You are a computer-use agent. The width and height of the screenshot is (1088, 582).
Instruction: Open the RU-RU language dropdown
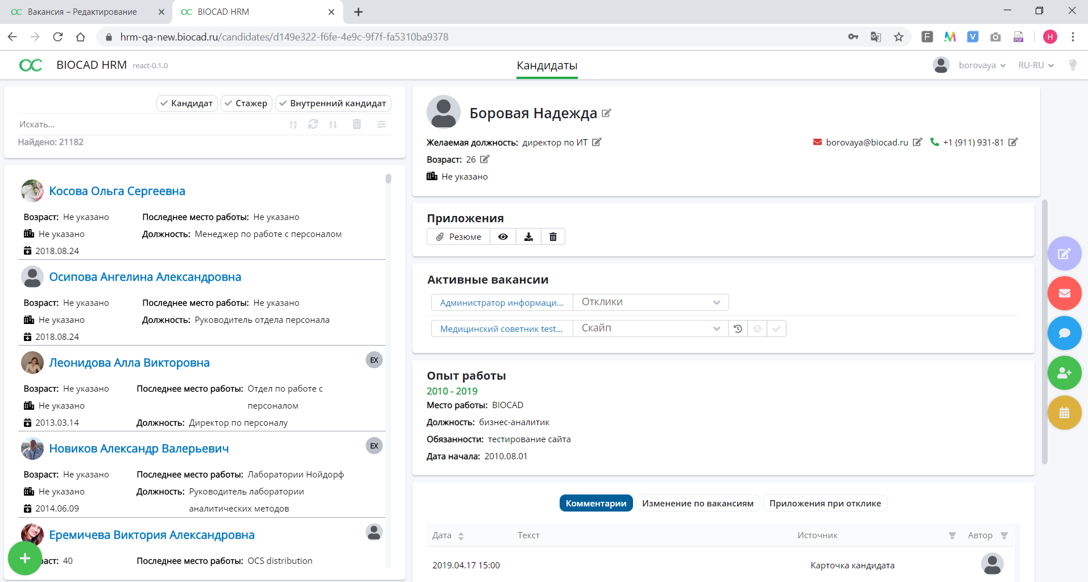click(1036, 65)
